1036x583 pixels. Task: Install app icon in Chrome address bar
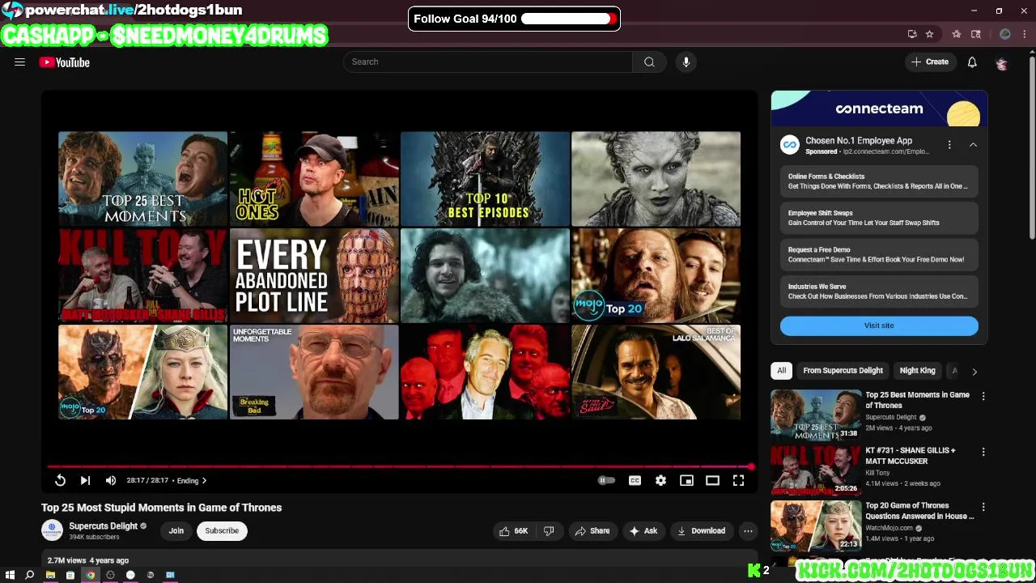[x=912, y=34]
